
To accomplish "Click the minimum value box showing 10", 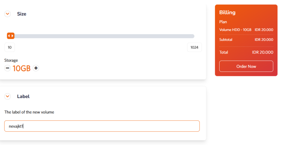I will [10, 47].
